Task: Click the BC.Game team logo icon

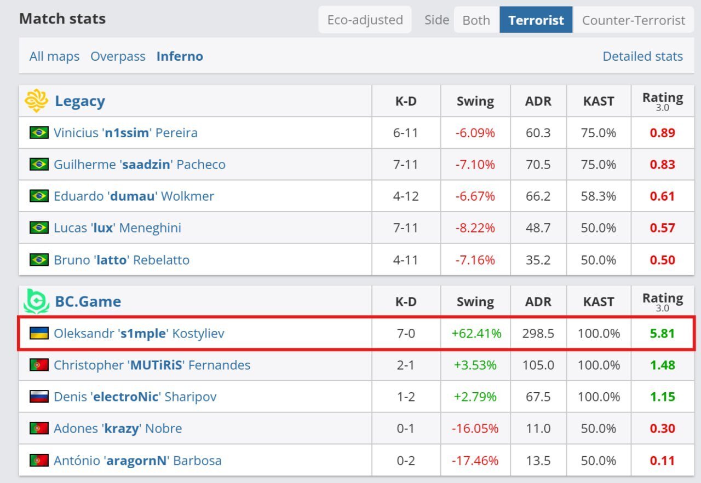Action: point(36,301)
